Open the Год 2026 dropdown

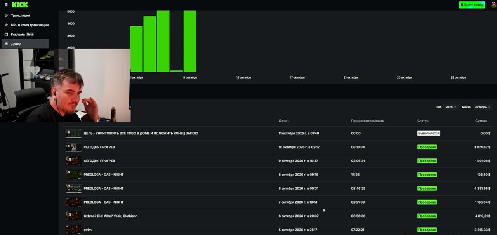click(x=451, y=107)
